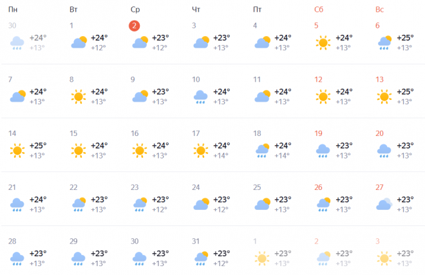425x275 pixels.
Task: Click the sun-and-rain icon on day 18
Action: point(262,151)
